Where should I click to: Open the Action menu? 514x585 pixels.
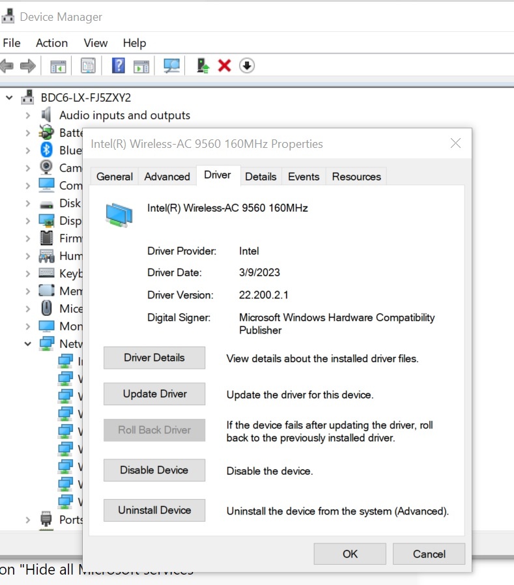point(52,43)
